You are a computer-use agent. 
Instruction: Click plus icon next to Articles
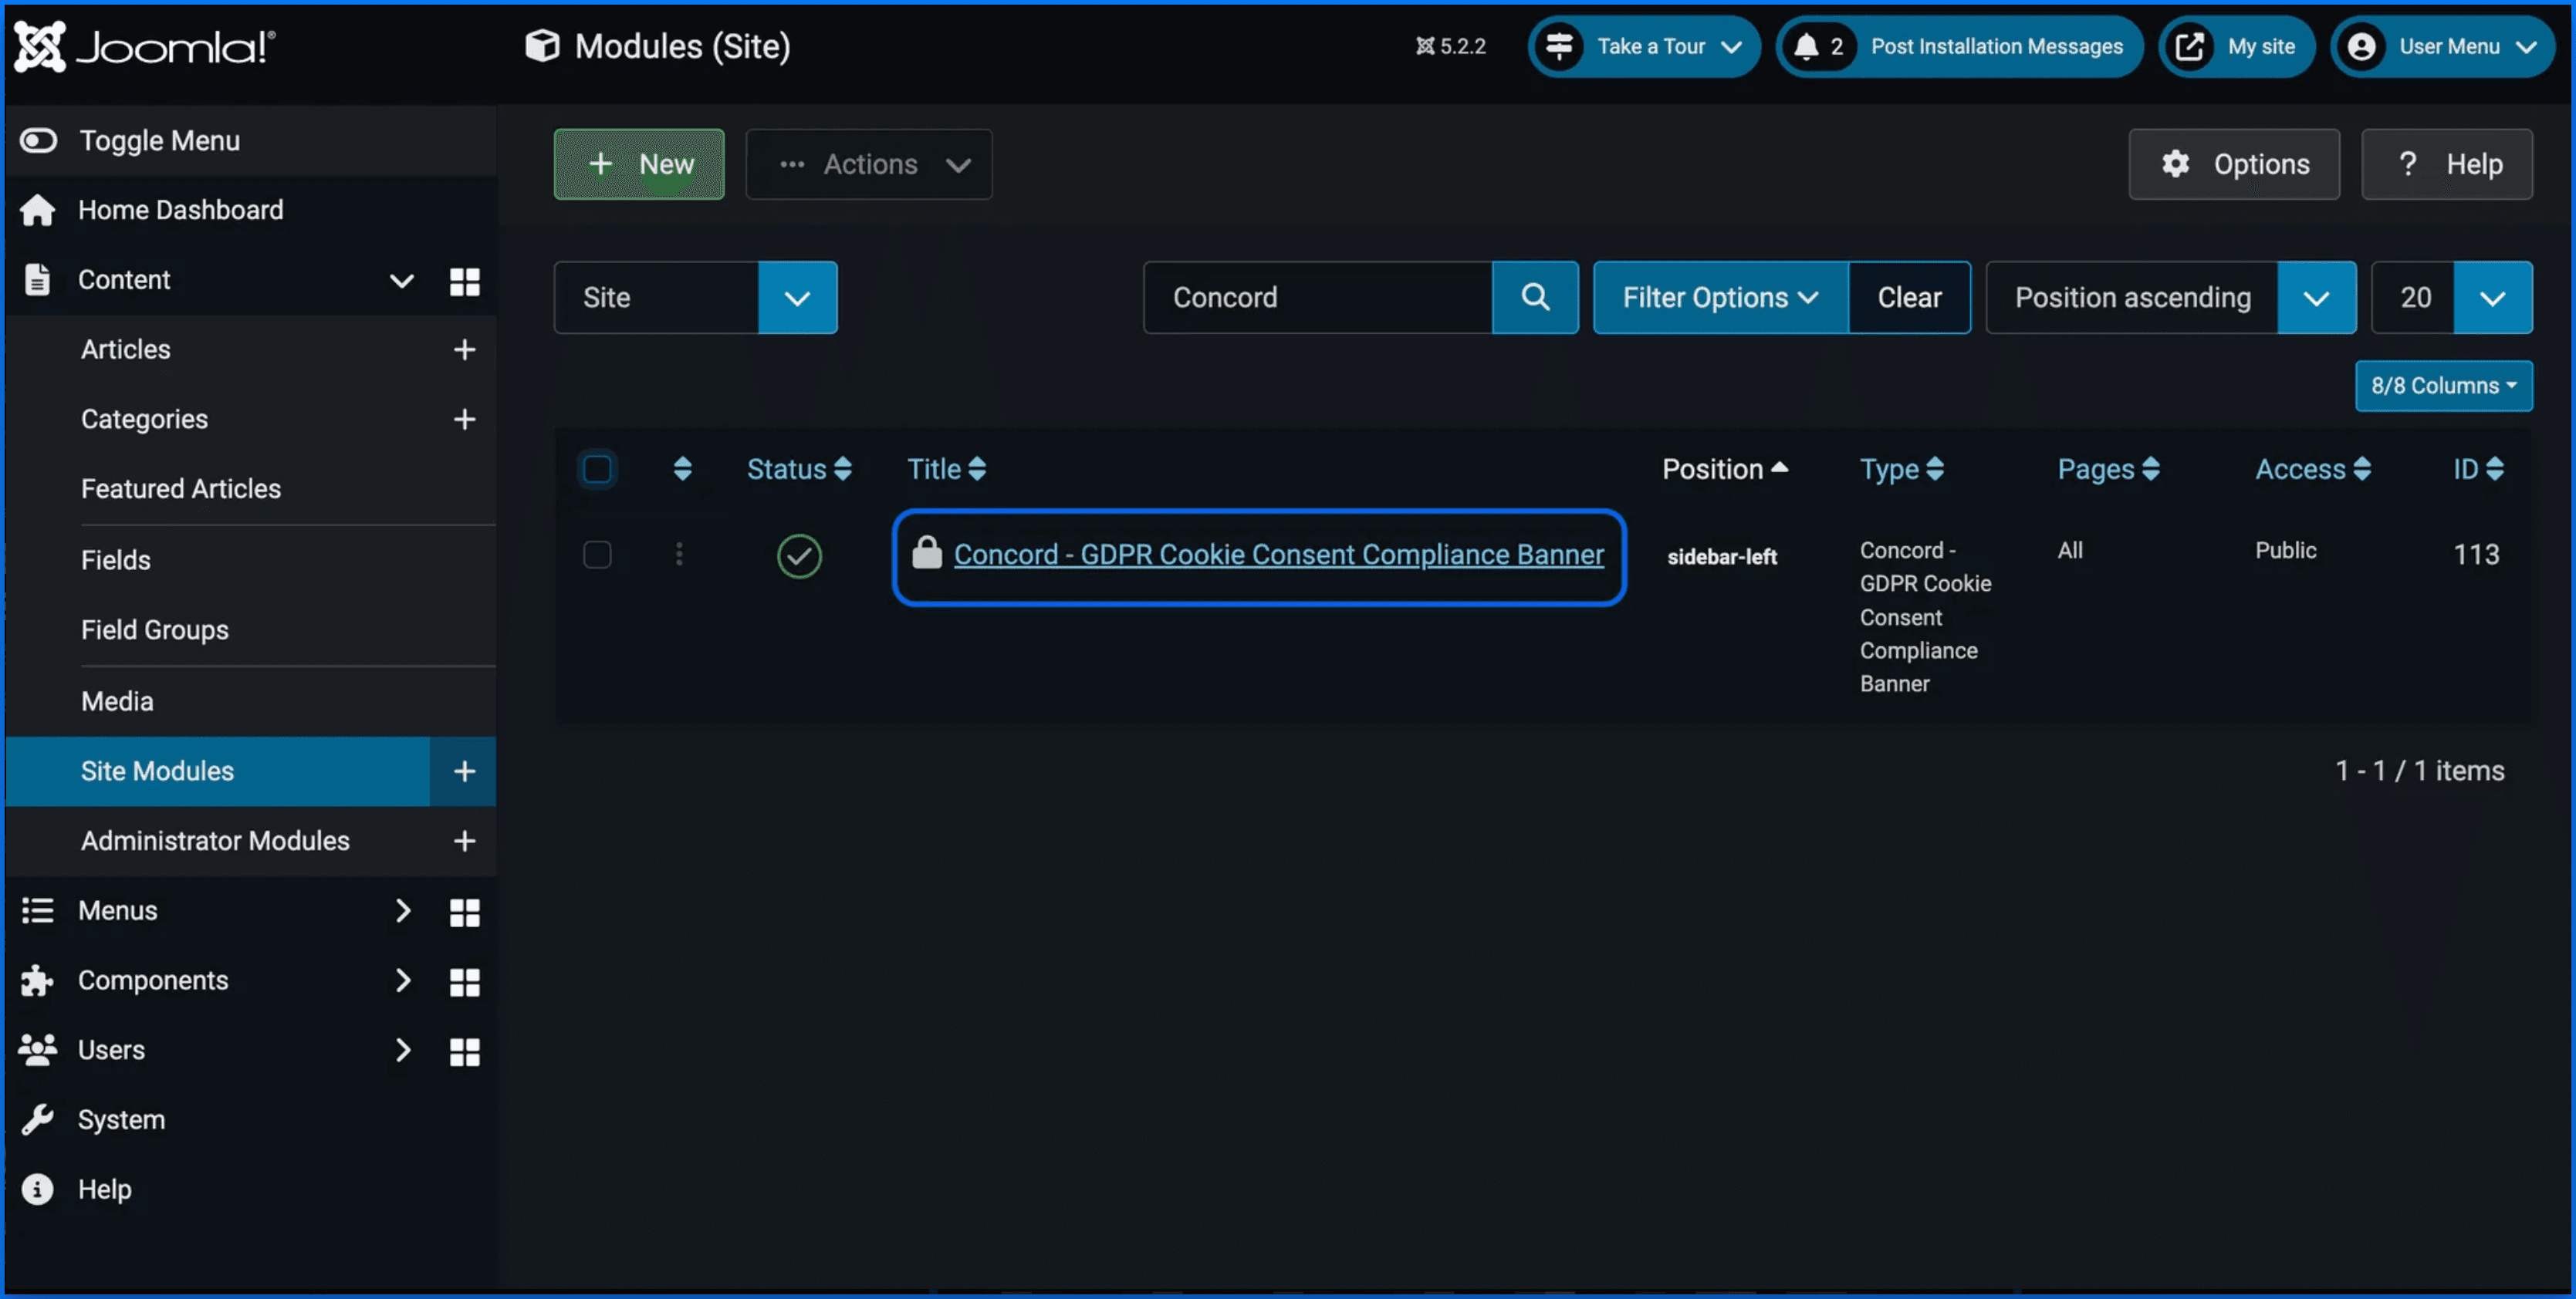464,349
